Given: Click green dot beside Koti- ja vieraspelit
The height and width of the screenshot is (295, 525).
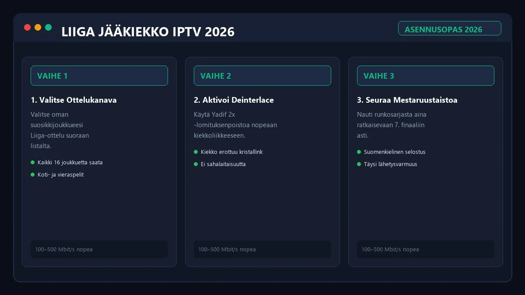Looking at the screenshot, I should (33, 175).
